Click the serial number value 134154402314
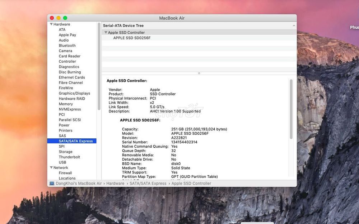Image resolution: width=359 pixels, height=224 pixels. pyautogui.click(x=184, y=142)
